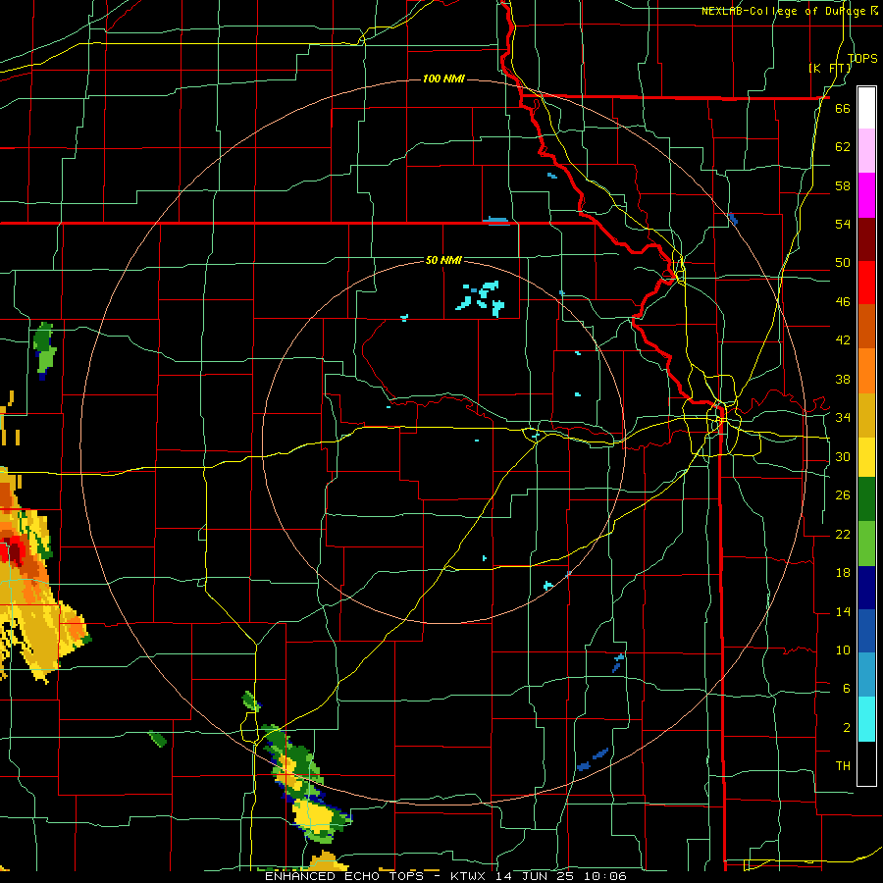Click the legend value "10"

pyautogui.click(x=843, y=649)
